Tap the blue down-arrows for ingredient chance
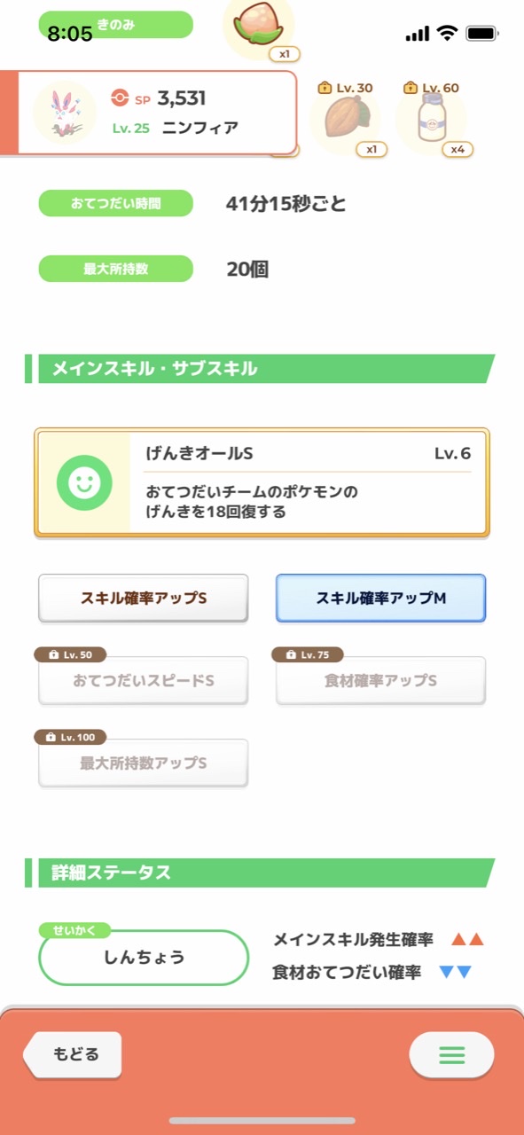This screenshot has height=1135, width=524. [x=456, y=973]
